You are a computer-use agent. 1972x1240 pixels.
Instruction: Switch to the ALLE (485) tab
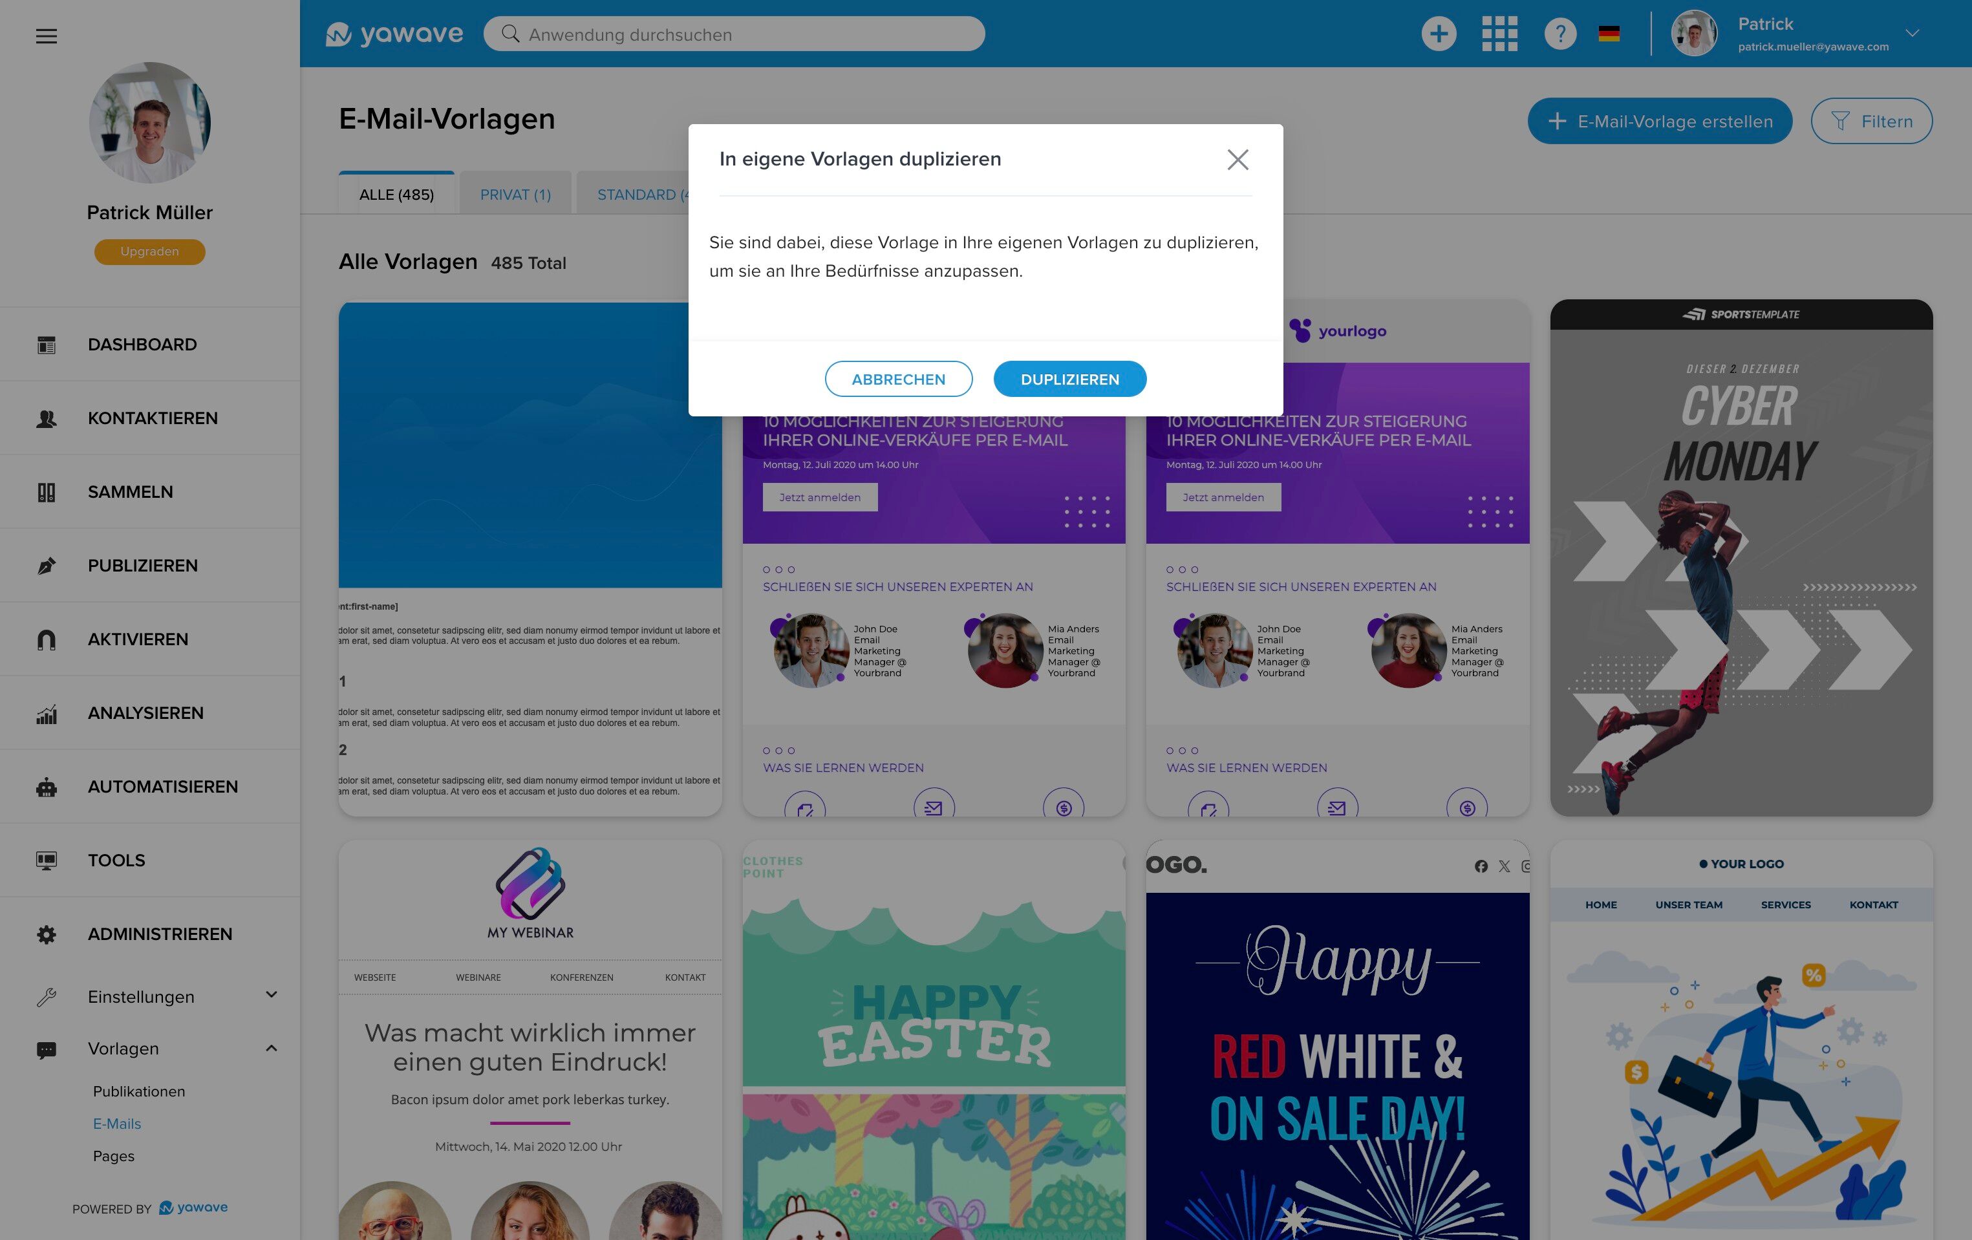tap(396, 195)
